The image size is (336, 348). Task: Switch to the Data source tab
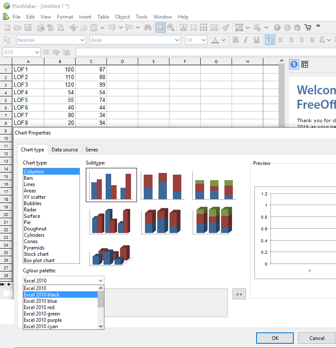tap(65, 150)
